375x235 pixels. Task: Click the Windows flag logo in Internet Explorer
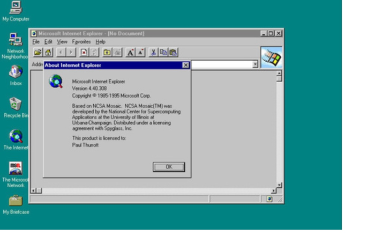pos(271,57)
